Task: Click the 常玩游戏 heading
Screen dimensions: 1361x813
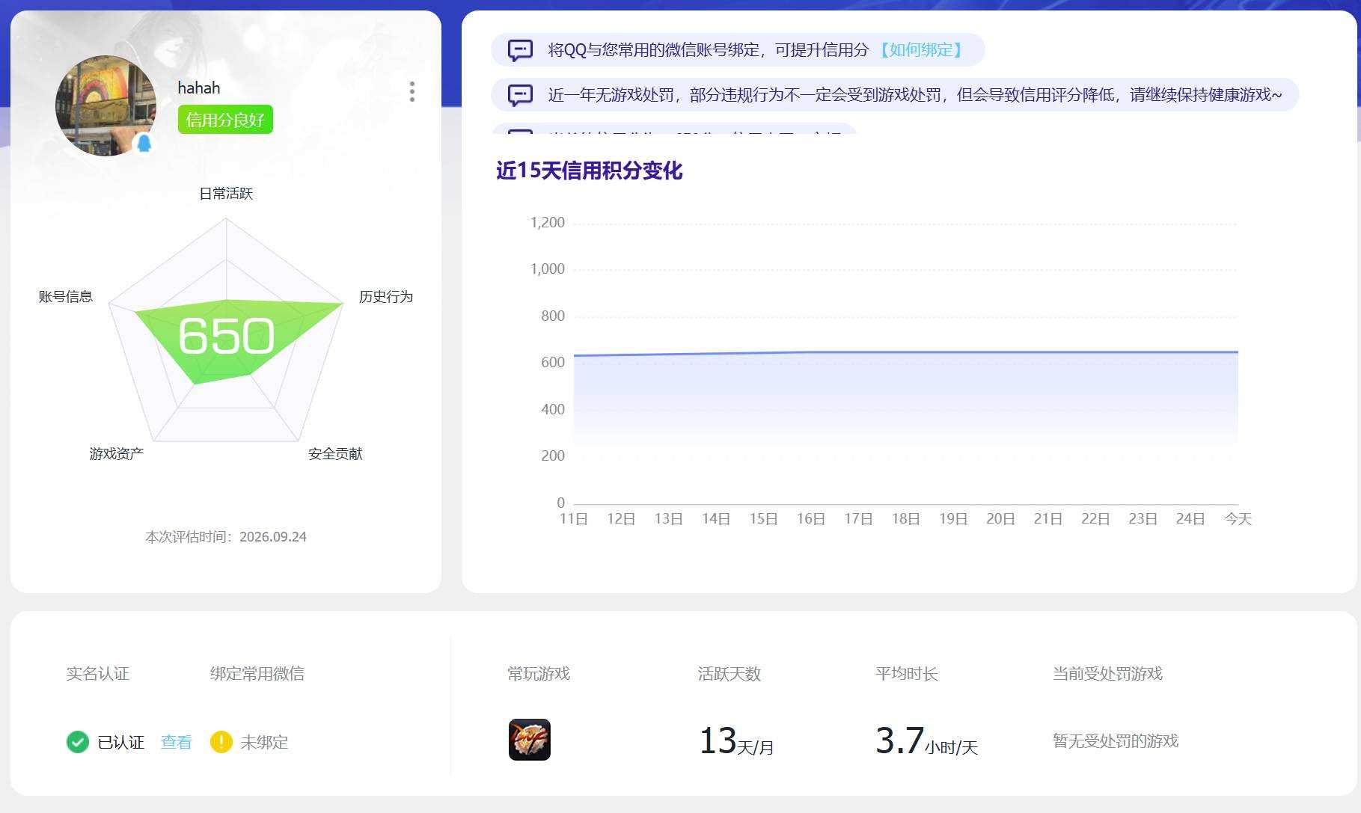Action: tap(539, 674)
